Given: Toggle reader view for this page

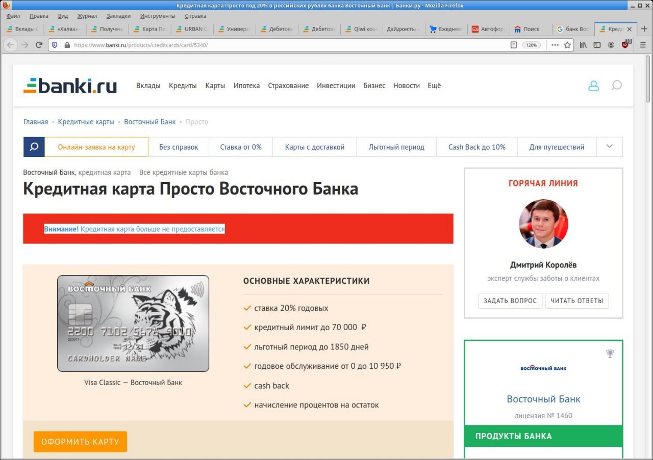Looking at the screenshot, I should pyautogui.click(x=514, y=45).
